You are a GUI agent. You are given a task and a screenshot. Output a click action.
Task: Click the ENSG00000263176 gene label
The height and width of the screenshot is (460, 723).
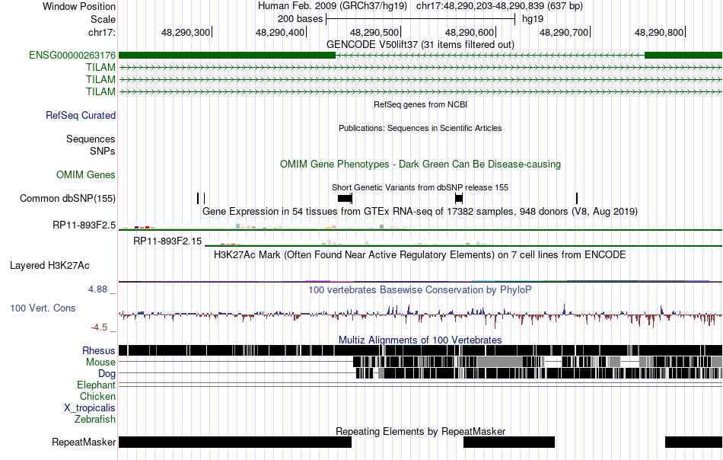click(x=72, y=56)
